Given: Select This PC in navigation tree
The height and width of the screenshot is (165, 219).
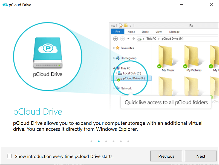Looking at the screenshot, I should click(125, 68).
